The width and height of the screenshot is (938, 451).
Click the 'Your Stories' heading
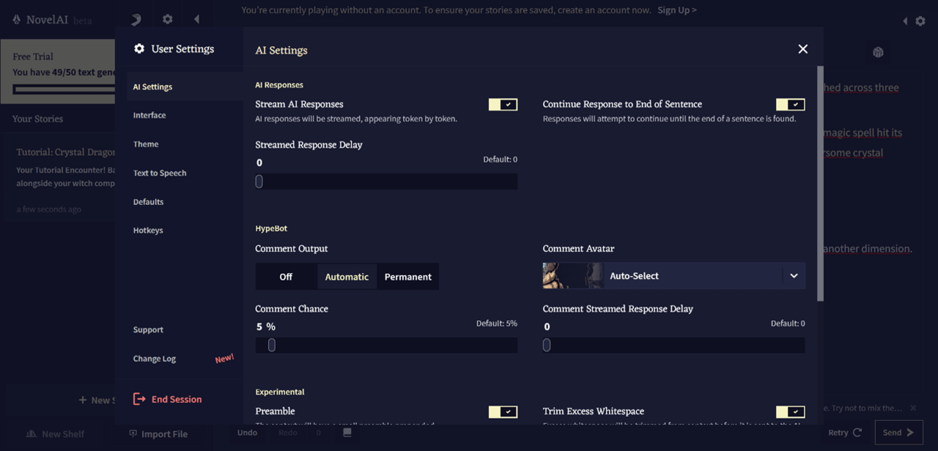coord(37,119)
